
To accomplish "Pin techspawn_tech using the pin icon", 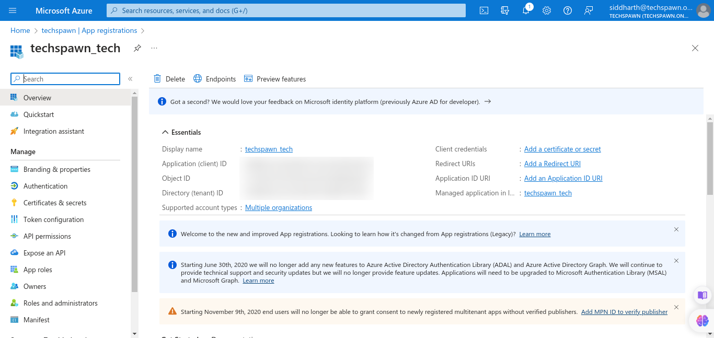I will coord(137,48).
